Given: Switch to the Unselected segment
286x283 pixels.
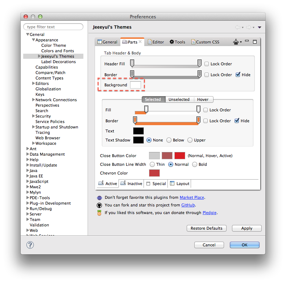Looking at the screenshot, I should click(x=179, y=99).
